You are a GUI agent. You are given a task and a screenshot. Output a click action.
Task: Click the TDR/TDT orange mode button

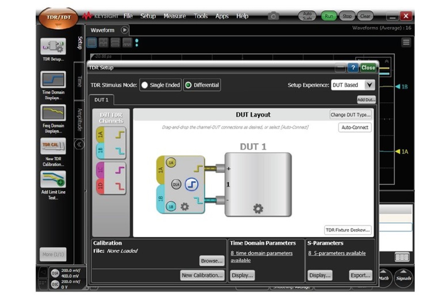pos(58,18)
